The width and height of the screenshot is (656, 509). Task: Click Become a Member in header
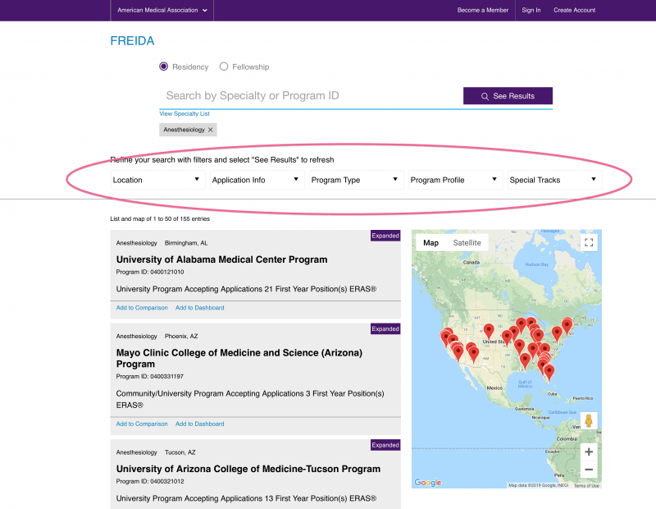(x=483, y=10)
